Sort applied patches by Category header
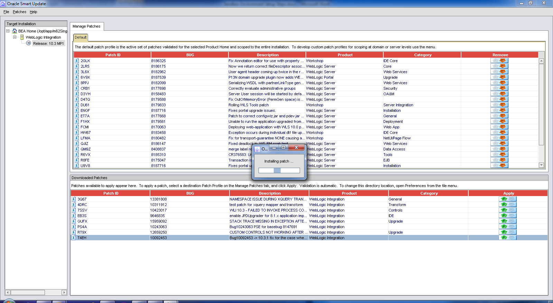This screenshot has width=553, height=303. [x=423, y=55]
